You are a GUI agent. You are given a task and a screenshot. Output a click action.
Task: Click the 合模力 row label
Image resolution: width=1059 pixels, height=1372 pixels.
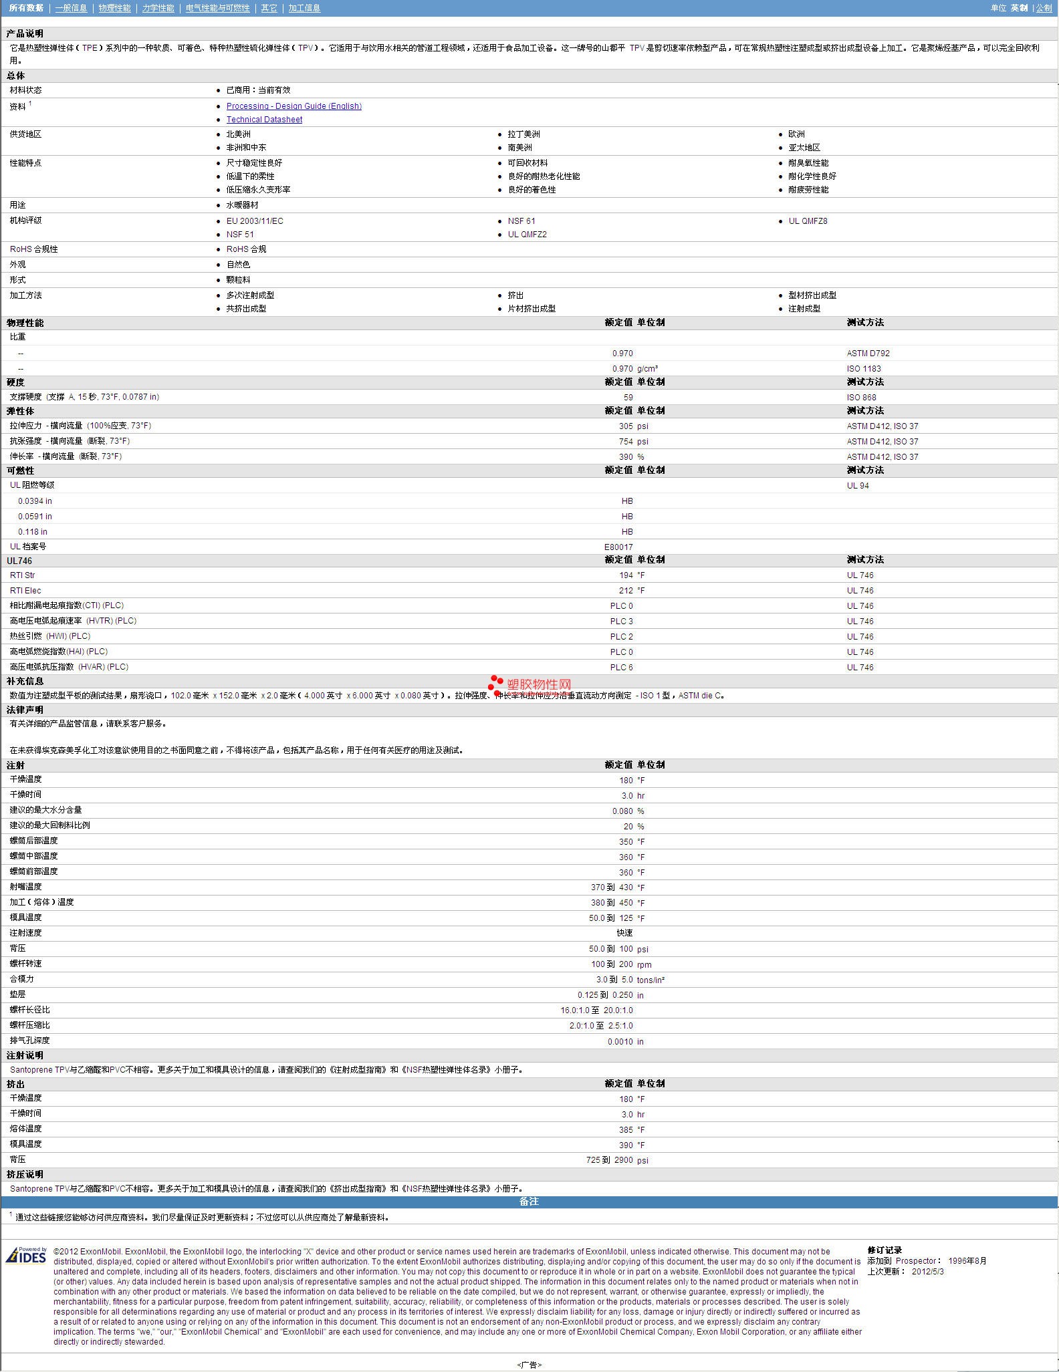tap(21, 979)
